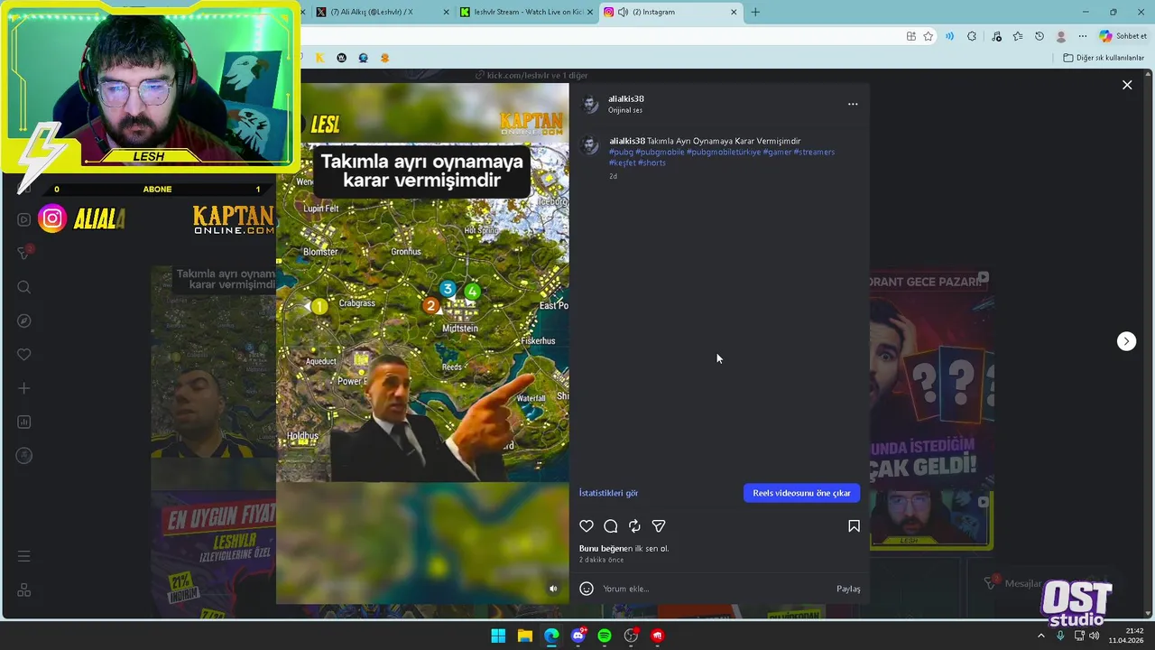The width and height of the screenshot is (1155, 650).
Task: Add page to favorites with star icon
Action: [928, 36]
